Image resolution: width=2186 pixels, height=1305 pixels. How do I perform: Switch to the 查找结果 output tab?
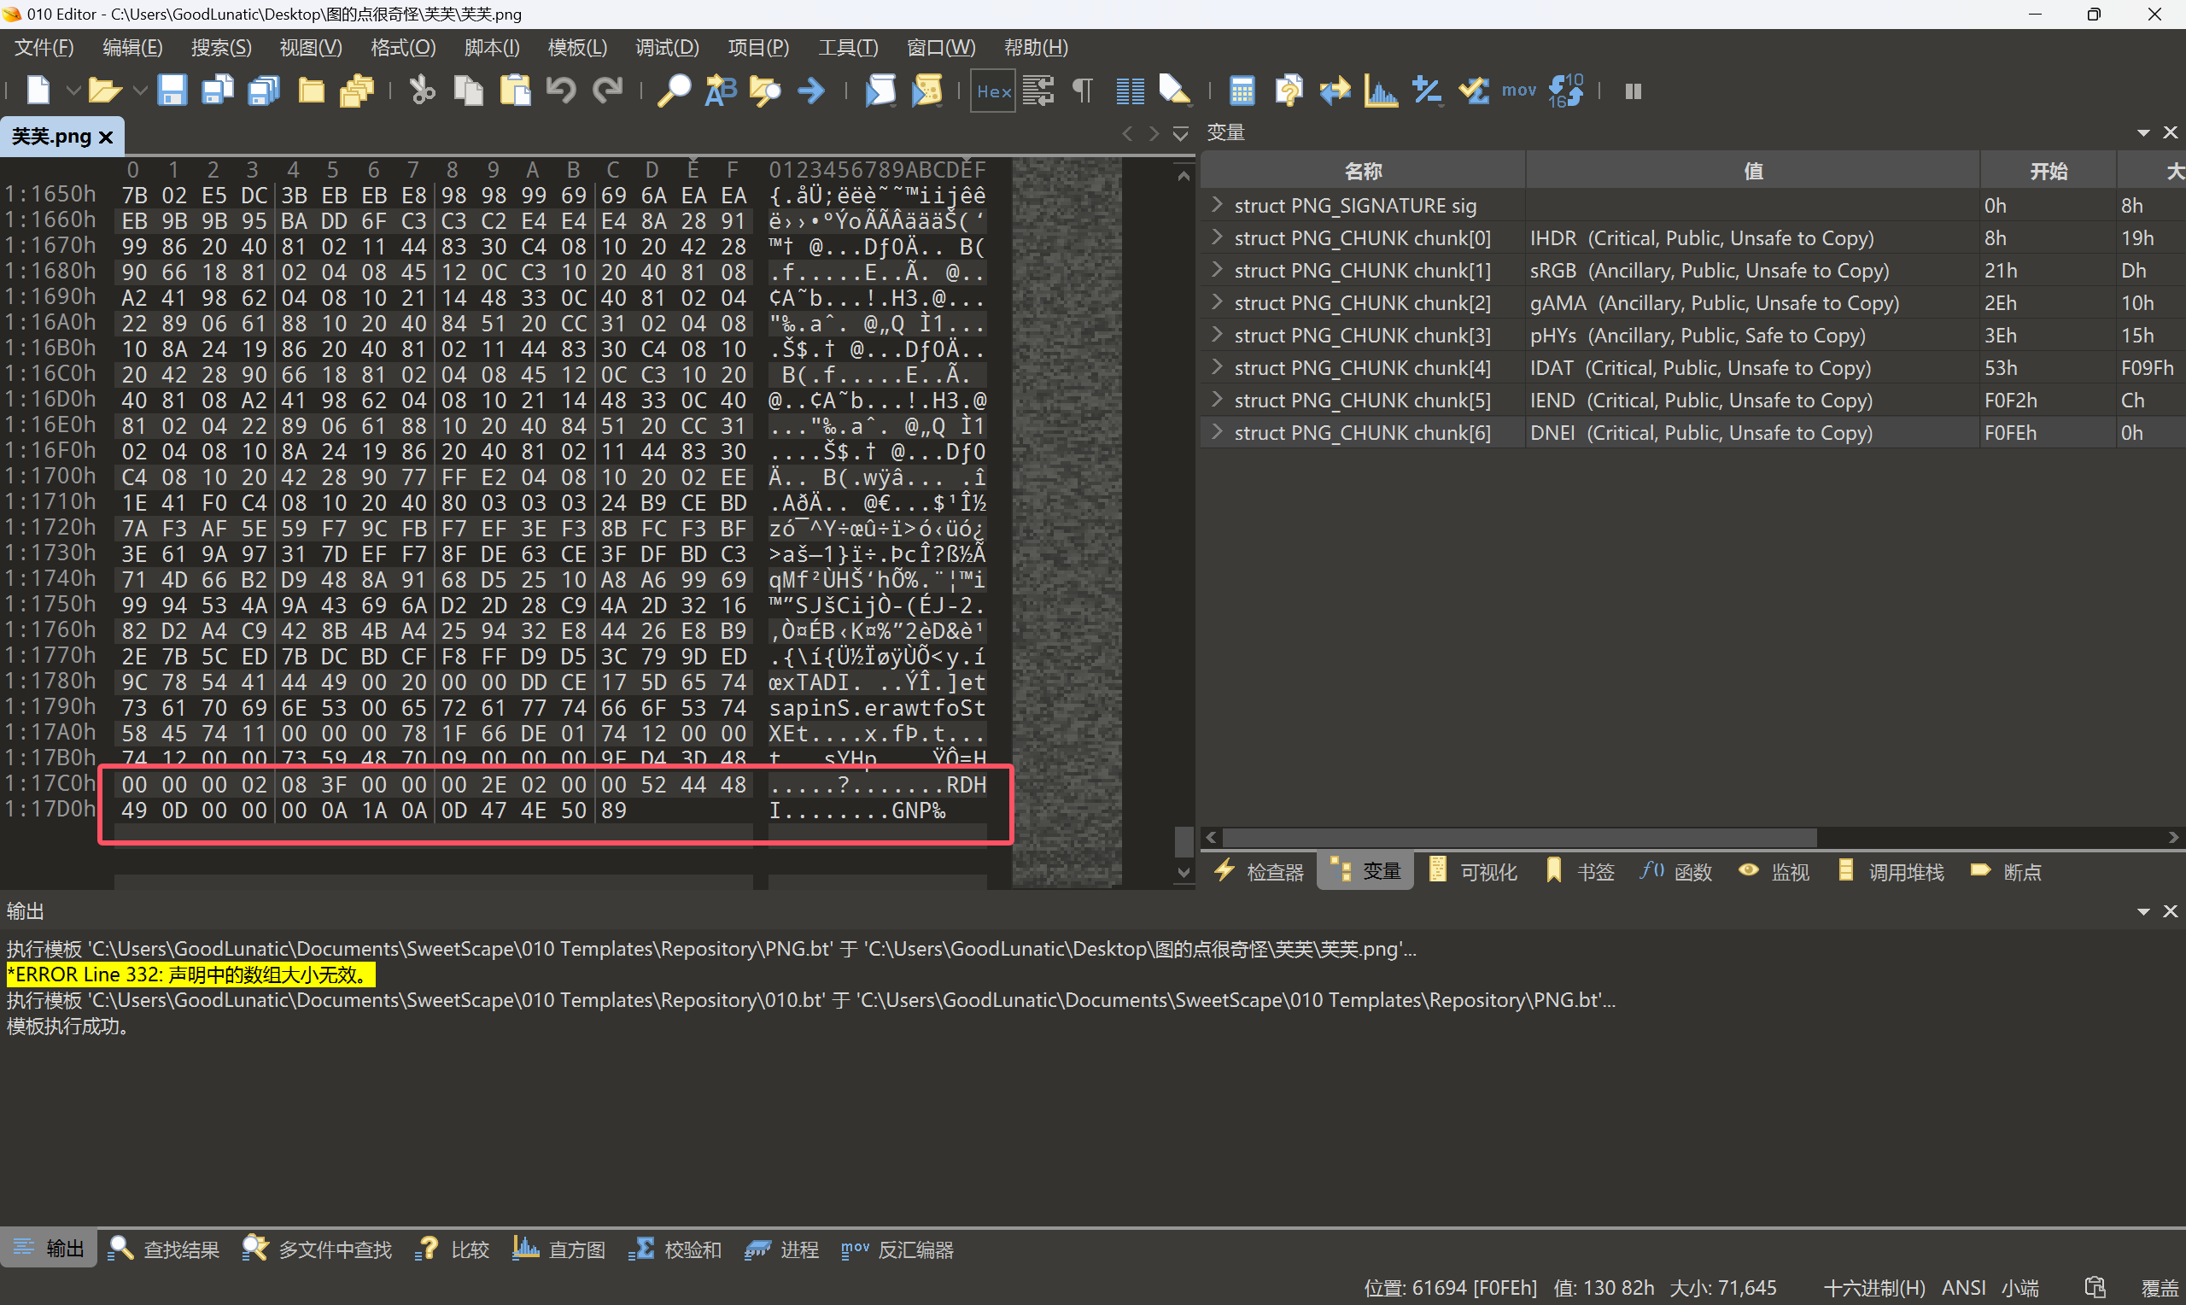pos(164,1249)
